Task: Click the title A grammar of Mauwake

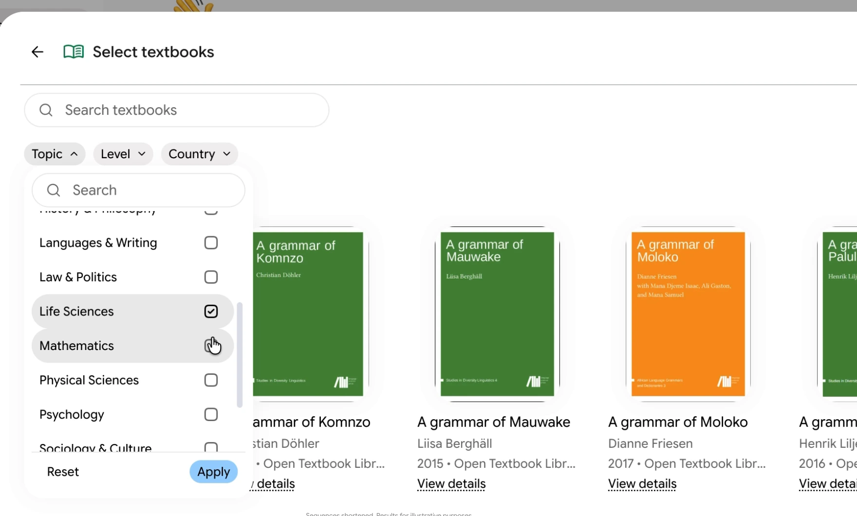Action: pyautogui.click(x=494, y=422)
